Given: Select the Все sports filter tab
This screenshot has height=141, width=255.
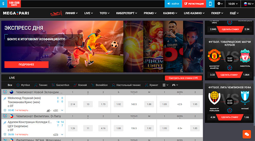Looking at the screenshot, I should (10, 85).
